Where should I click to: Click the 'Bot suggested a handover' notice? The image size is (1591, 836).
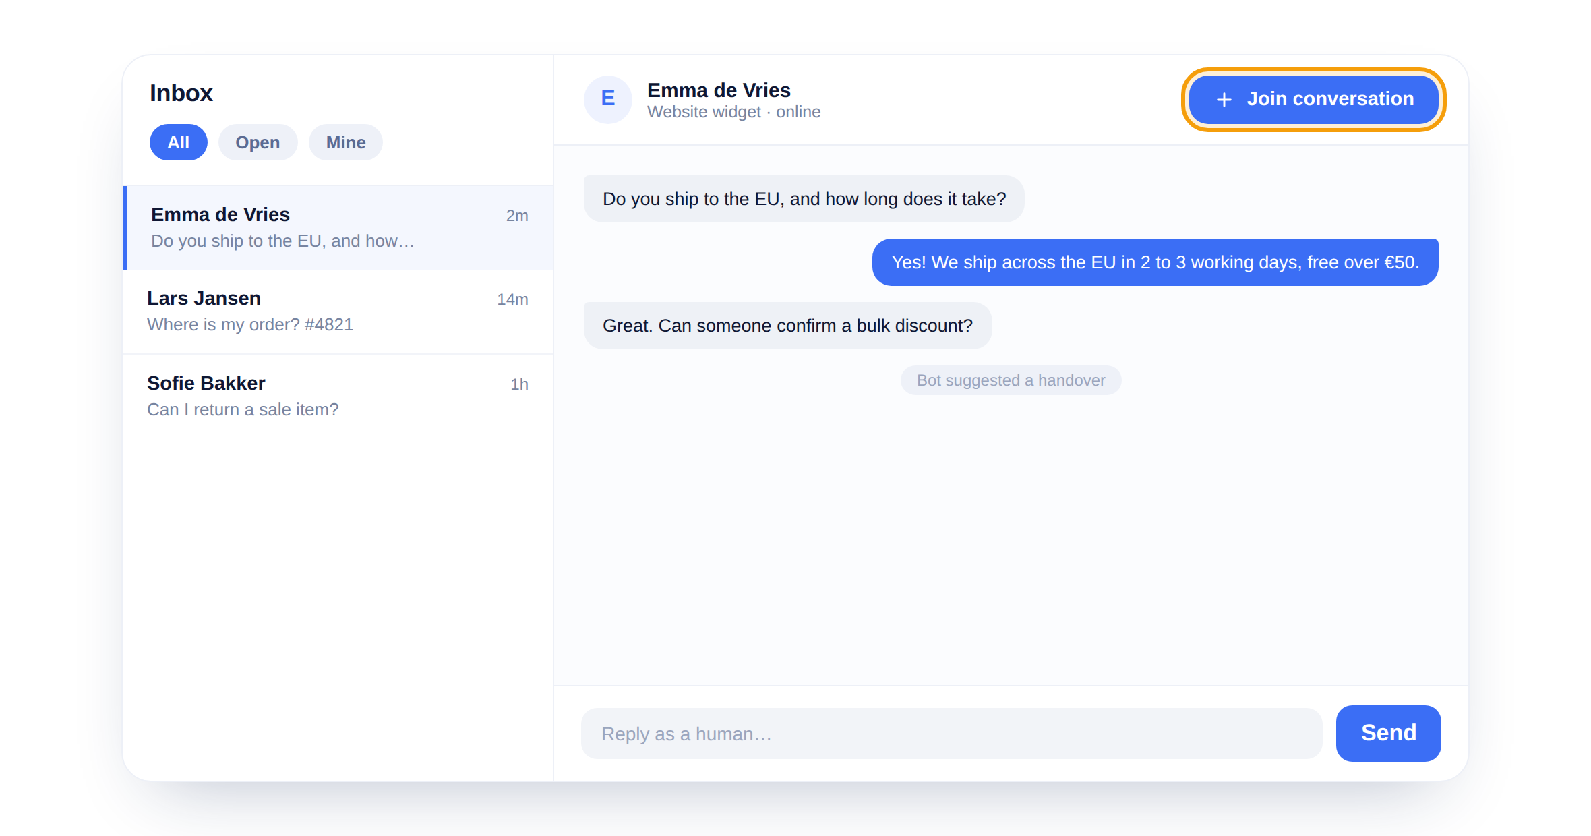[x=1011, y=380]
